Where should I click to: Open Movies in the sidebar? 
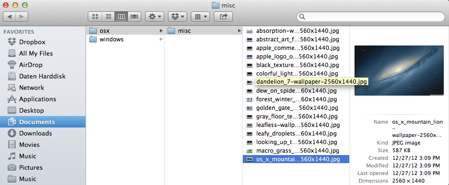pyautogui.click(x=42, y=145)
